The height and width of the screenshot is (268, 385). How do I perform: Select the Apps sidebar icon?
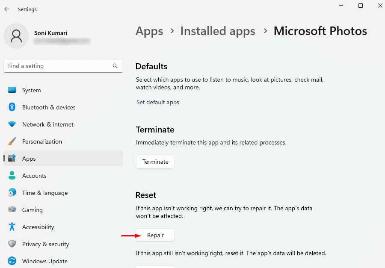pyautogui.click(x=12, y=158)
